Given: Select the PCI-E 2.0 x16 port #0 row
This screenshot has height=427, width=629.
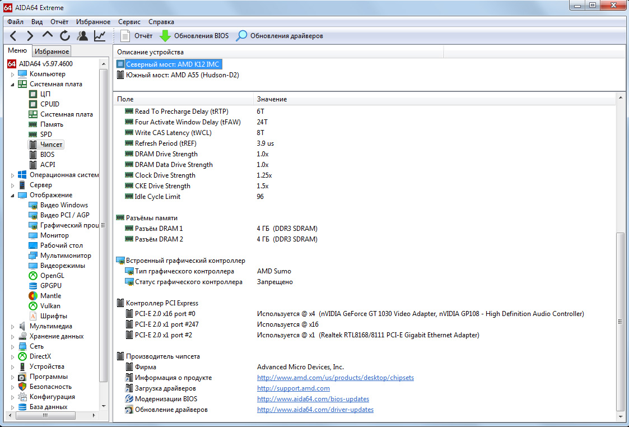Looking at the screenshot, I should point(365,314).
